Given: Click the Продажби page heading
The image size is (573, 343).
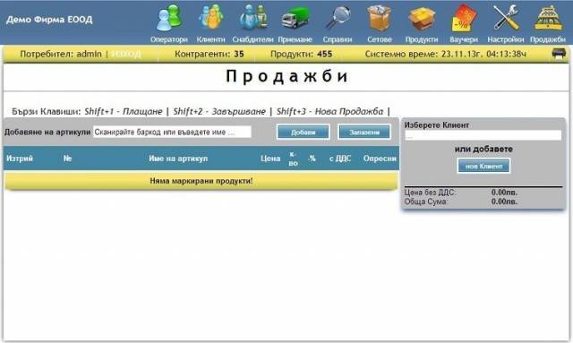Looking at the screenshot, I should tap(286, 76).
